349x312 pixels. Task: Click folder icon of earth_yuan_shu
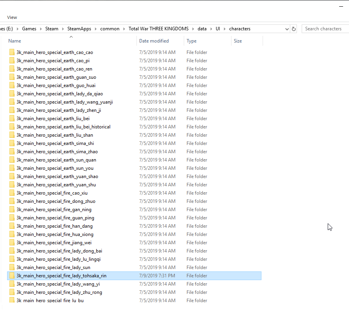pyautogui.click(x=12, y=185)
